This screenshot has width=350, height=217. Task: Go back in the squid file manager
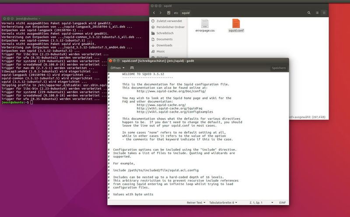154,13
